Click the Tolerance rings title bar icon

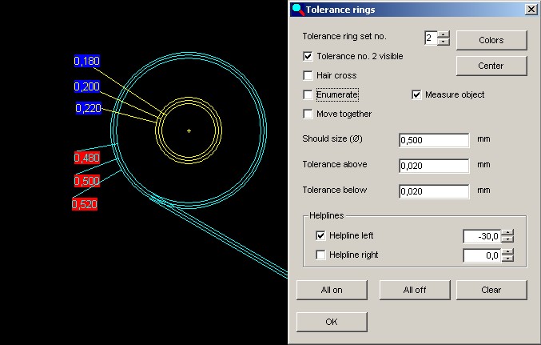tap(297, 10)
